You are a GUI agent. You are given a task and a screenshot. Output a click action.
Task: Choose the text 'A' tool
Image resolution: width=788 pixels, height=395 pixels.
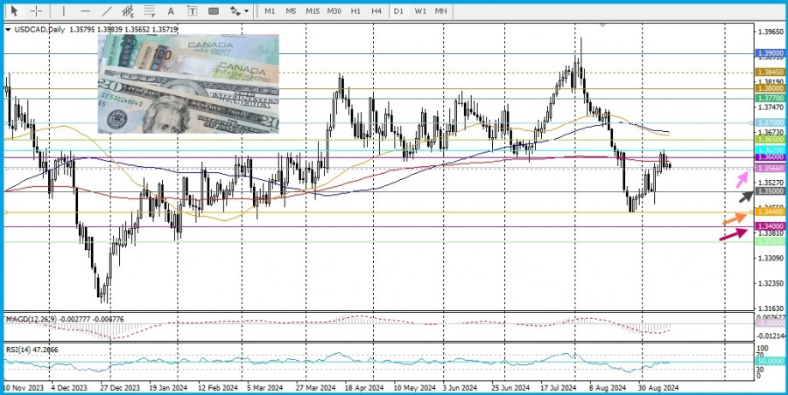click(x=171, y=11)
